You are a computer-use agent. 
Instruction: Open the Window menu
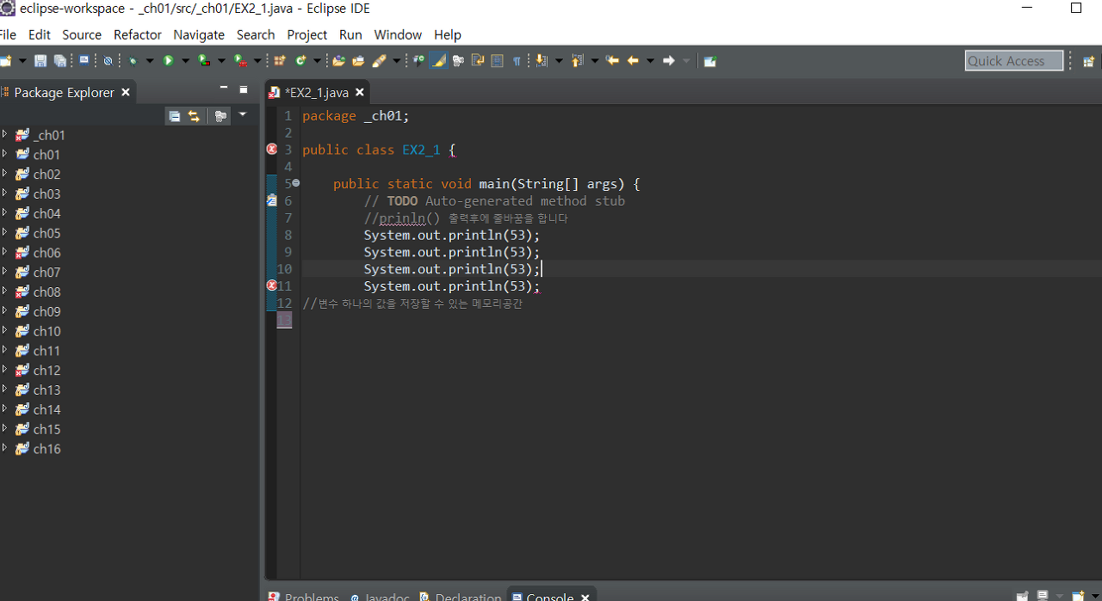point(398,34)
